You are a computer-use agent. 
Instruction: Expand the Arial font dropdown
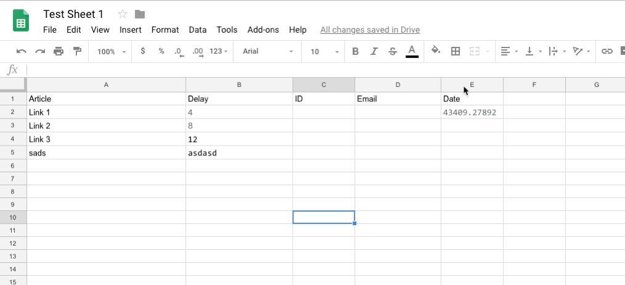click(268, 51)
